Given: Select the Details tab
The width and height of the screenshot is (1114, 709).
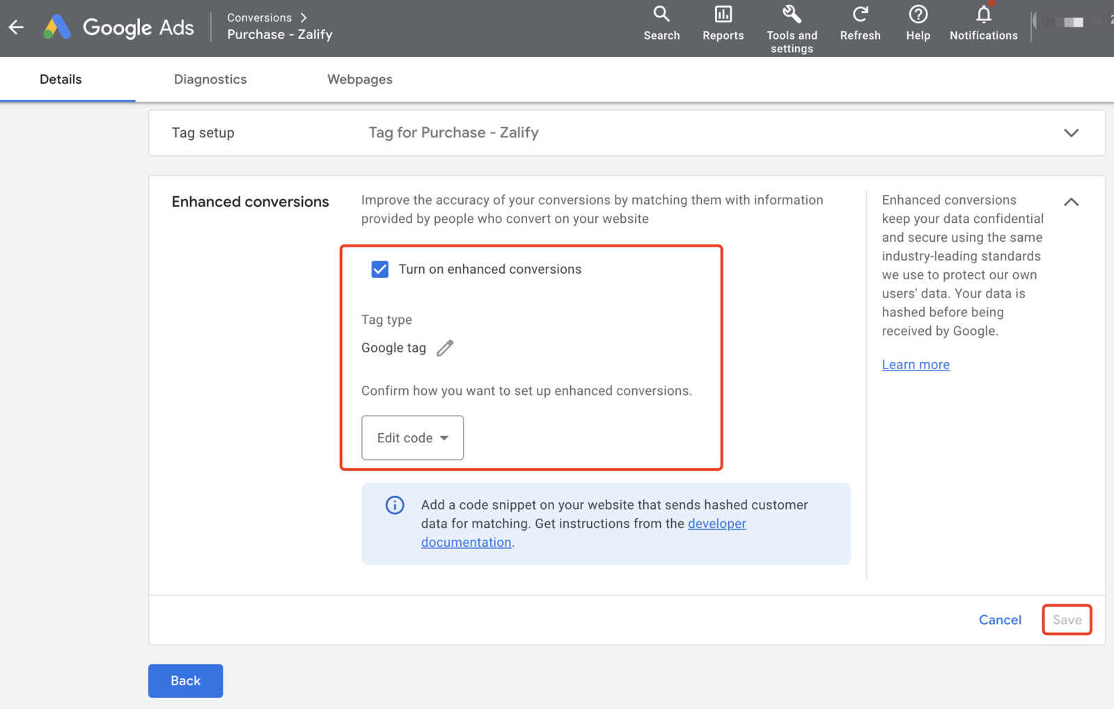Looking at the screenshot, I should [x=61, y=79].
